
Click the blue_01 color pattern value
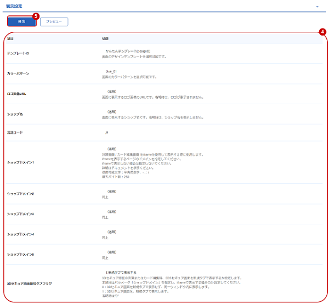point(111,71)
